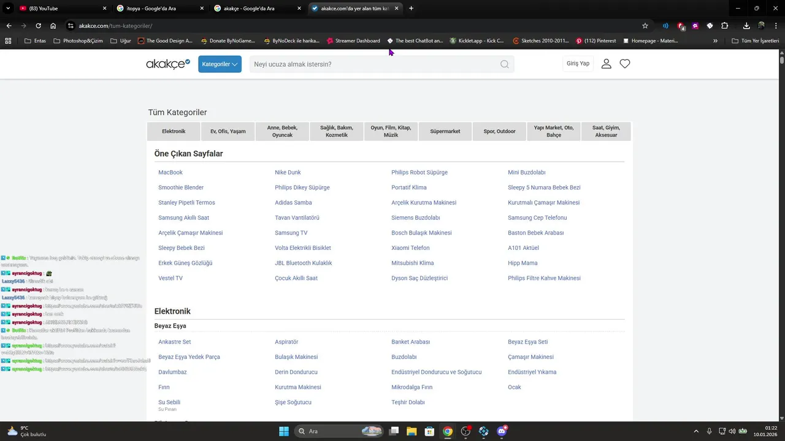Open the apps grid in bookmarks bar
Image resolution: width=785 pixels, height=441 pixels.
click(8, 41)
